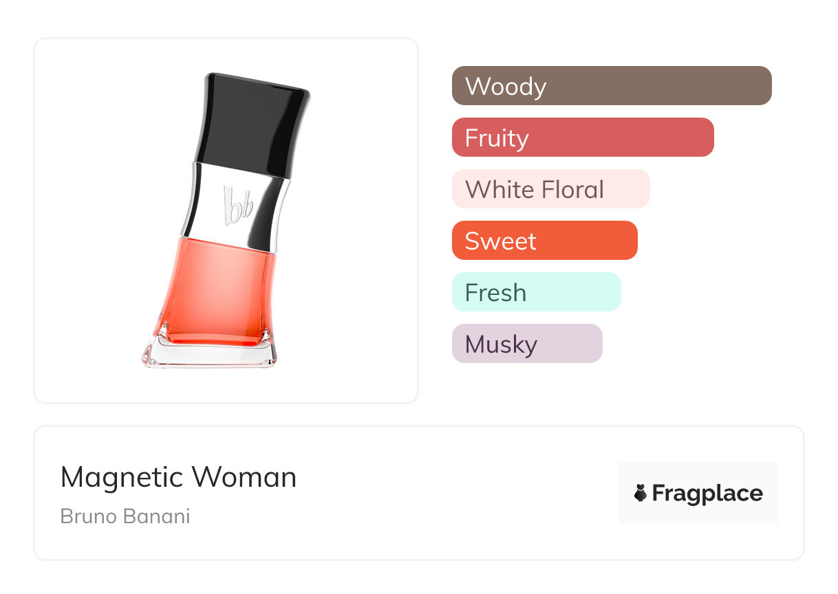Click the Fragplace logo badge background

[x=698, y=493]
